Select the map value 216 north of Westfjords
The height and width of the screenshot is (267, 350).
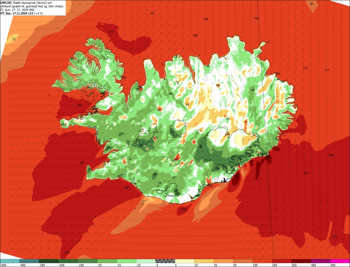(x=111, y=32)
